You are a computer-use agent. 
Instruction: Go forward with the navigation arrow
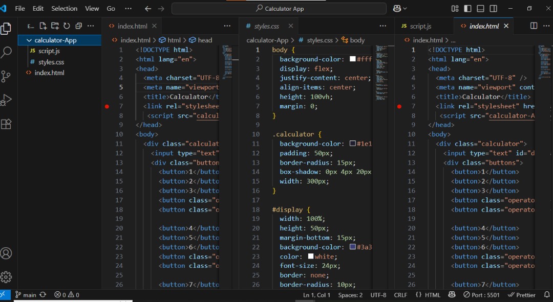161,9
